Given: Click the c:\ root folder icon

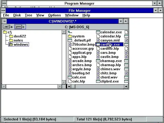Looking at the screenshot, I should (5, 32).
